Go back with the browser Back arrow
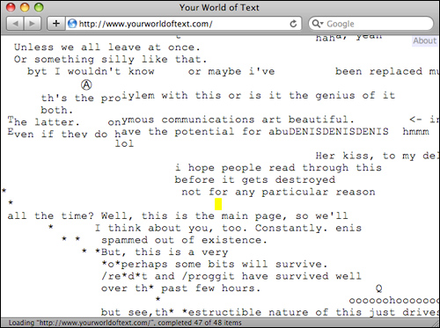 pos(15,24)
